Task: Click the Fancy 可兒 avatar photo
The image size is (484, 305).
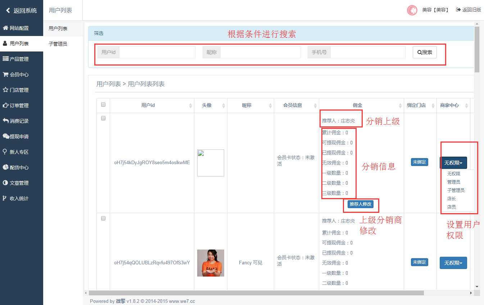Action: (x=211, y=263)
